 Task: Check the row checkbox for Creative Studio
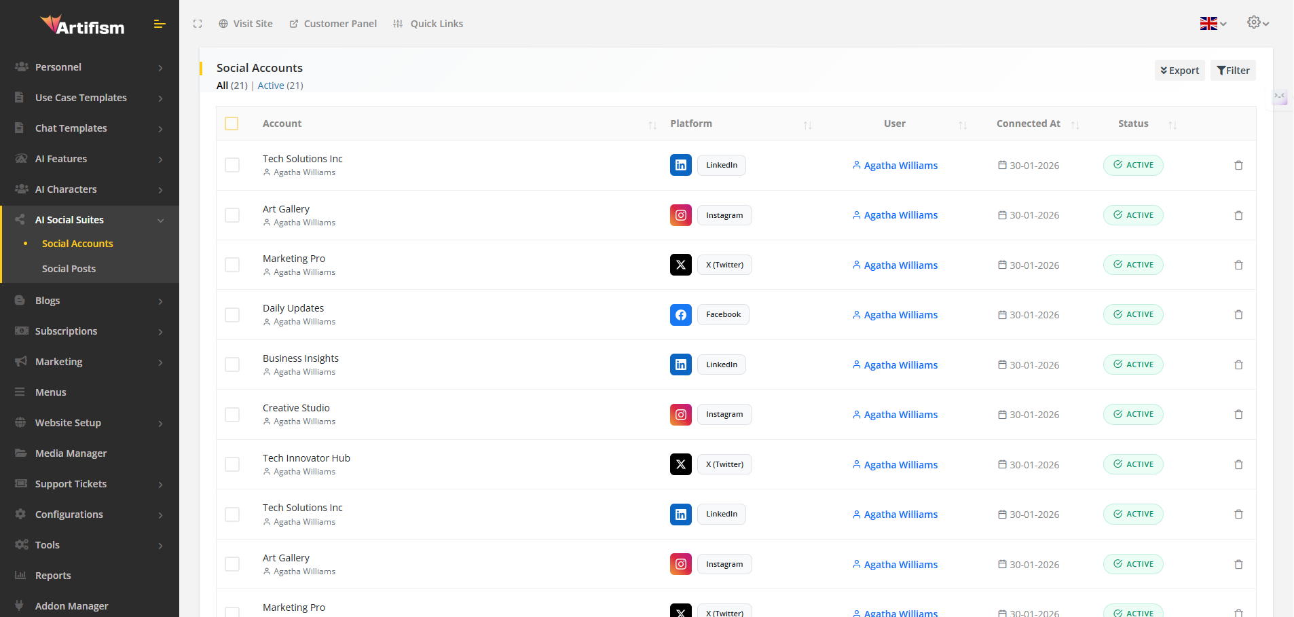tap(232, 414)
